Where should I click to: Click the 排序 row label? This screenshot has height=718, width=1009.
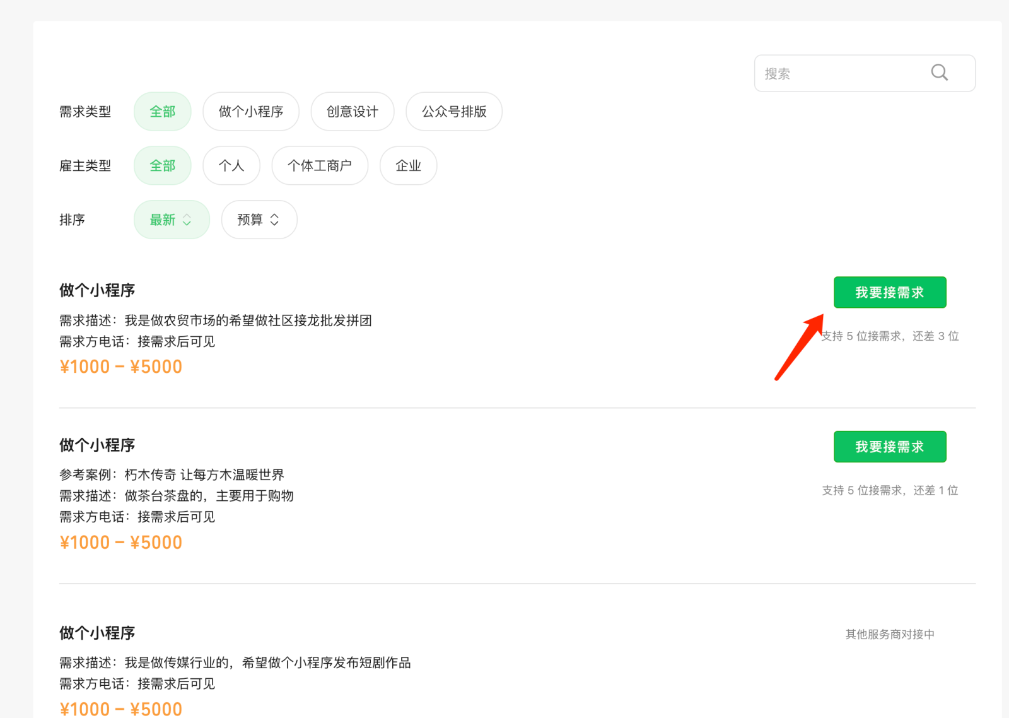72,220
